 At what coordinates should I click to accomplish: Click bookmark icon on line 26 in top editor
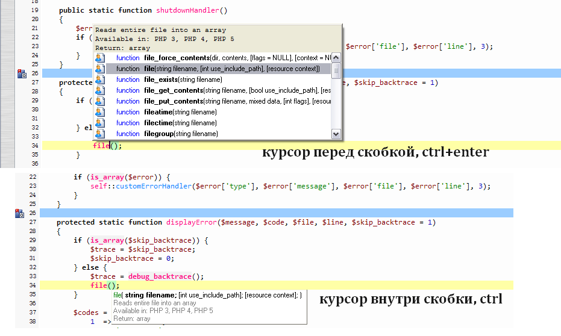pyautogui.click(x=22, y=73)
